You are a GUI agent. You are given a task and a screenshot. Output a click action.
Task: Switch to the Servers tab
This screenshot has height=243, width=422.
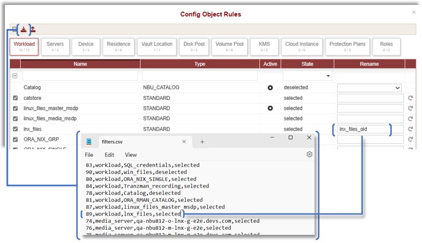(54, 47)
